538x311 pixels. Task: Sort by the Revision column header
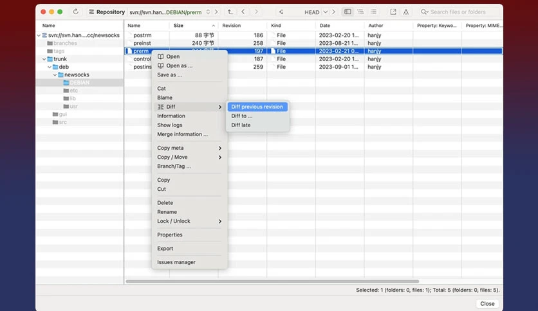click(x=242, y=25)
